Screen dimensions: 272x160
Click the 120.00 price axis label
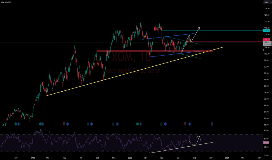pos(267,22)
